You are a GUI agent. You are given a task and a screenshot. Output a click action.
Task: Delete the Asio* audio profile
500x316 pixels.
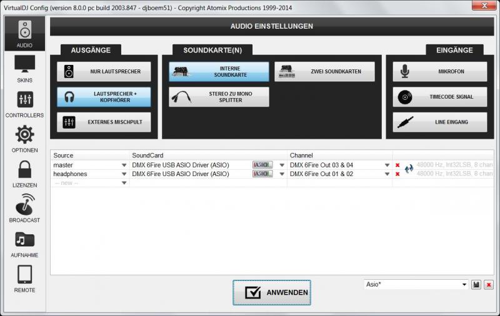(x=489, y=285)
